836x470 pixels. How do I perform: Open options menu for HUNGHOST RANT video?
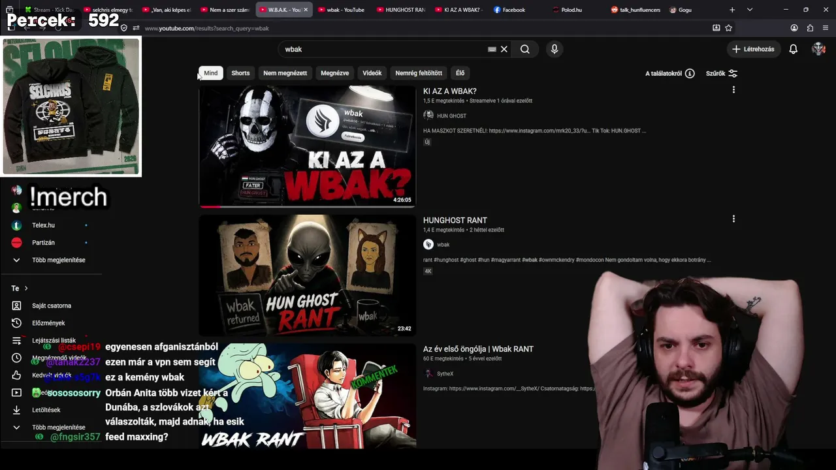click(733, 219)
